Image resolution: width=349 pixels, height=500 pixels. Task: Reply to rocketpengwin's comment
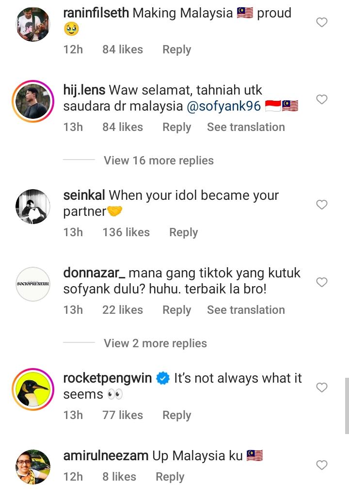pos(176,415)
